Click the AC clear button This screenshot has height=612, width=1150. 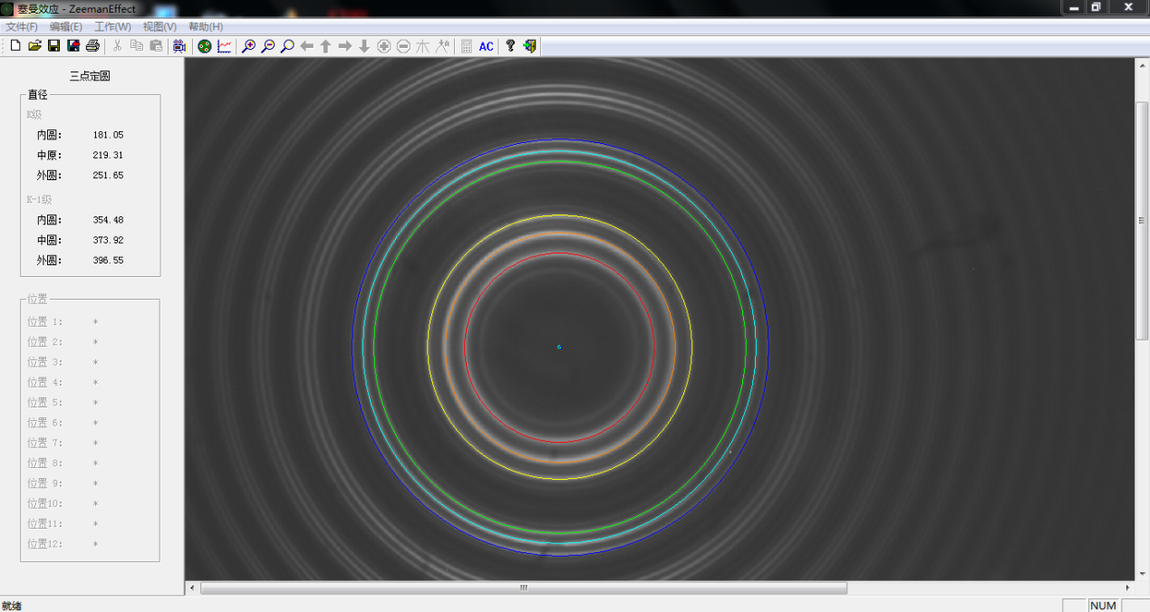click(487, 46)
